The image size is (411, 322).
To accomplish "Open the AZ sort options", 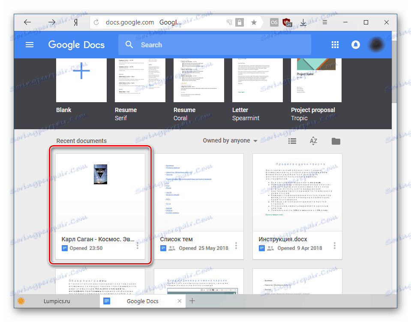I will [313, 141].
